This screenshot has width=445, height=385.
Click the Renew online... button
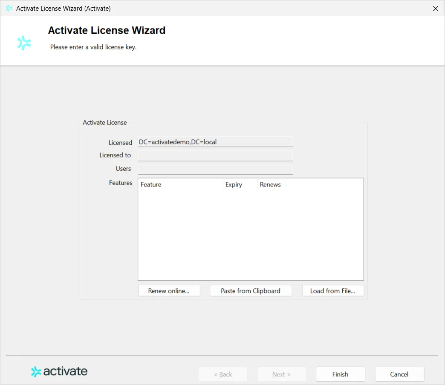169,290
